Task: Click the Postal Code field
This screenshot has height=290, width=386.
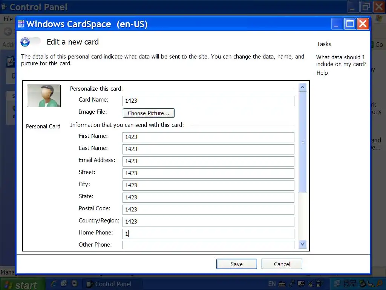Action: pos(208,210)
